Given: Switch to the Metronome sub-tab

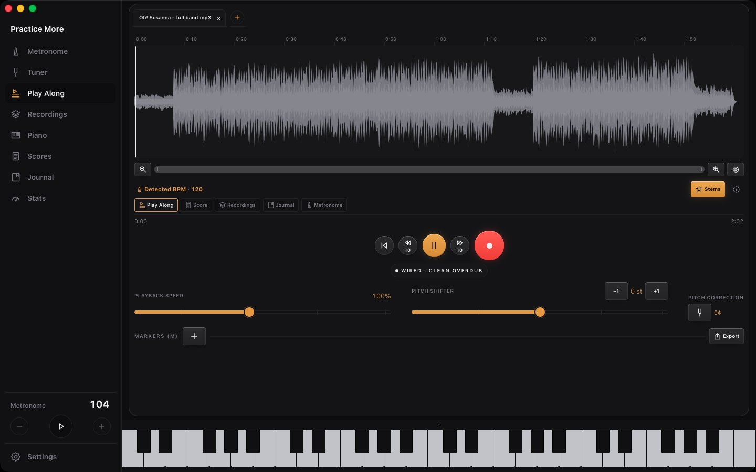Looking at the screenshot, I should [x=324, y=205].
